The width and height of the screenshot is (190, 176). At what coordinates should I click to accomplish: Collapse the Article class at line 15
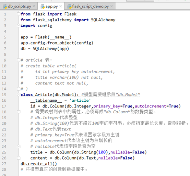(19, 95)
